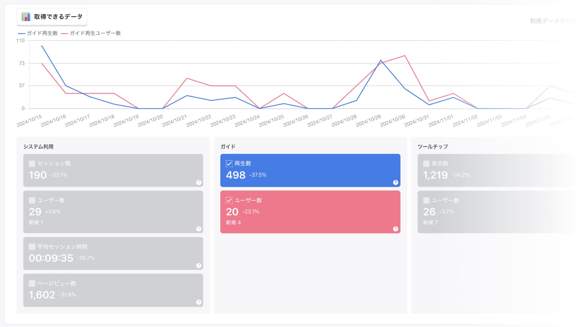Image resolution: width=581 pixels, height=327 pixels.
Task: Click help icon on ページビュー数 card
Action: pyautogui.click(x=199, y=302)
